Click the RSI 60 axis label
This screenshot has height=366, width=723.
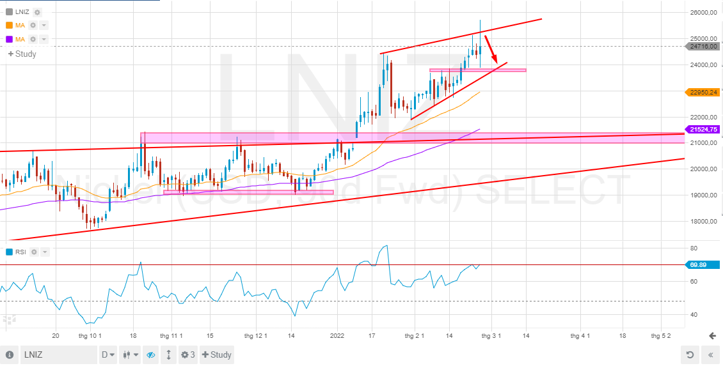point(694,281)
